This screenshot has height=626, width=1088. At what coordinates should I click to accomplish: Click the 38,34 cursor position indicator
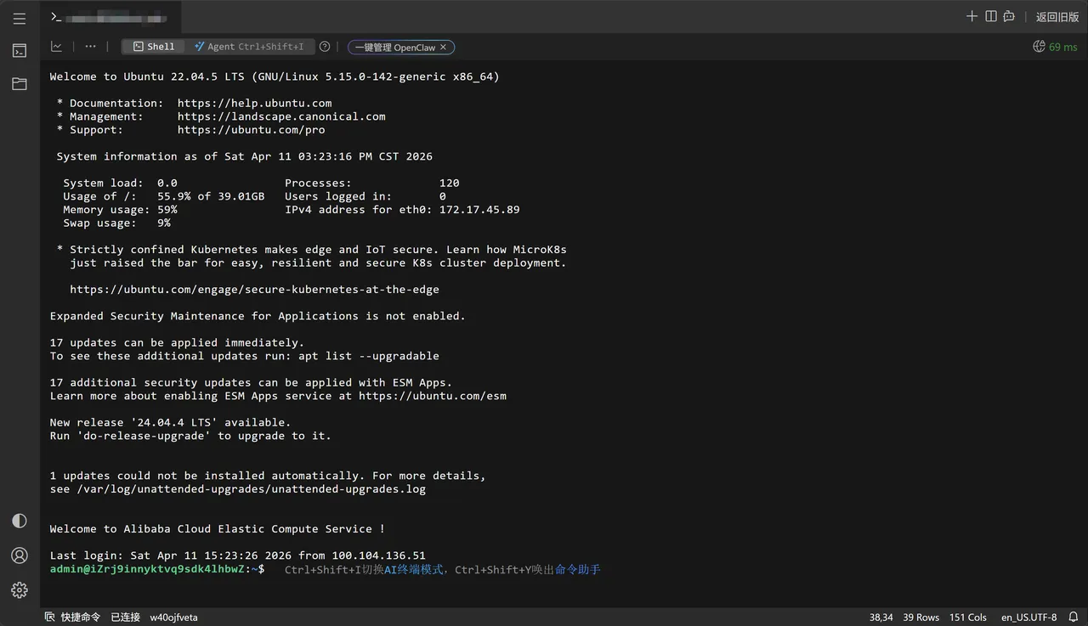click(881, 618)
